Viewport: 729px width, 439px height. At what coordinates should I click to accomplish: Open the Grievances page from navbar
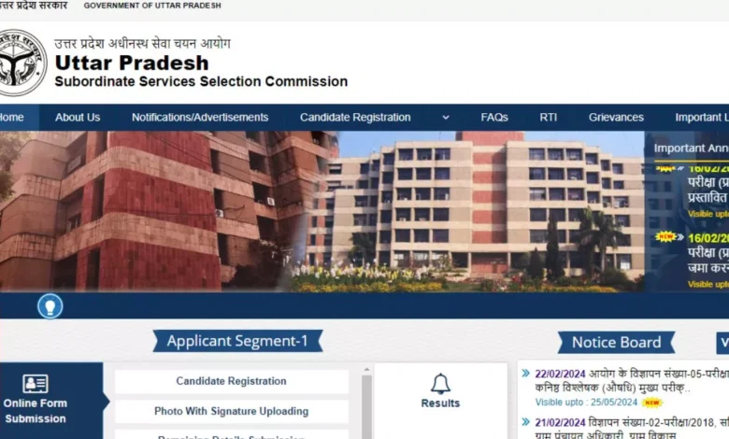(x=616, y=118)
